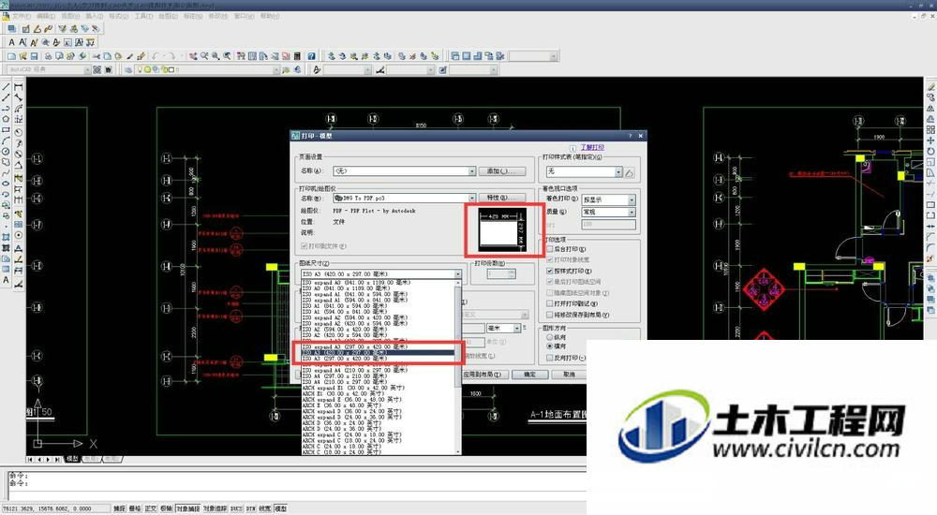
Task: Open the 编辑 Edit menu
Action: pos(45,16)
